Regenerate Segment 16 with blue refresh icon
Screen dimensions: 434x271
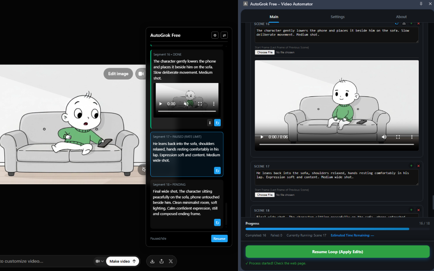tap(217, 123)
